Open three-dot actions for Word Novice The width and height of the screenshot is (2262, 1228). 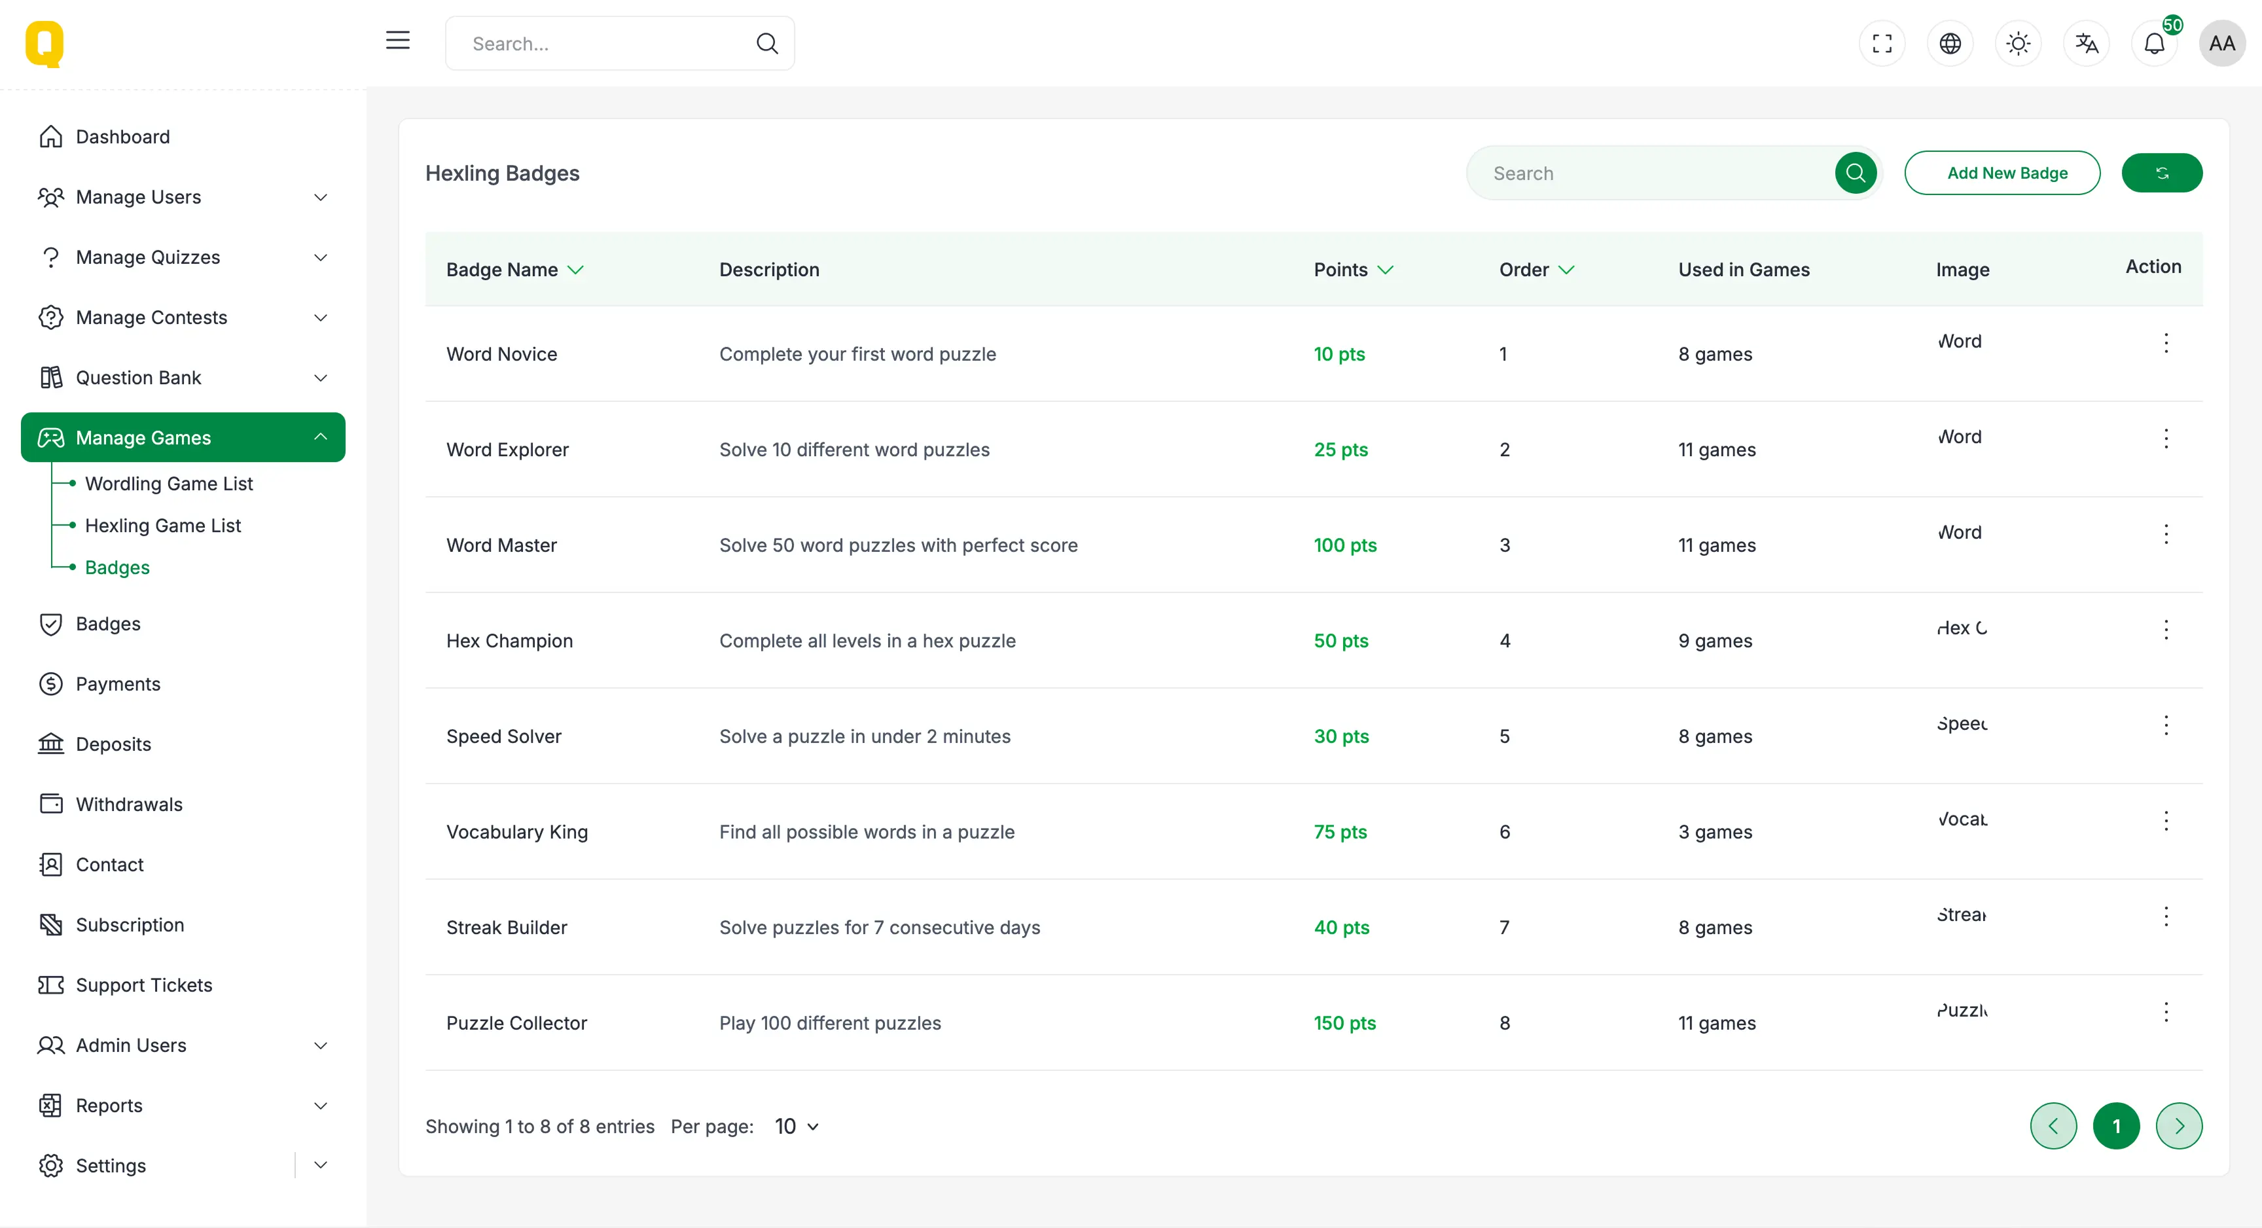click(x=2165, y=342)
